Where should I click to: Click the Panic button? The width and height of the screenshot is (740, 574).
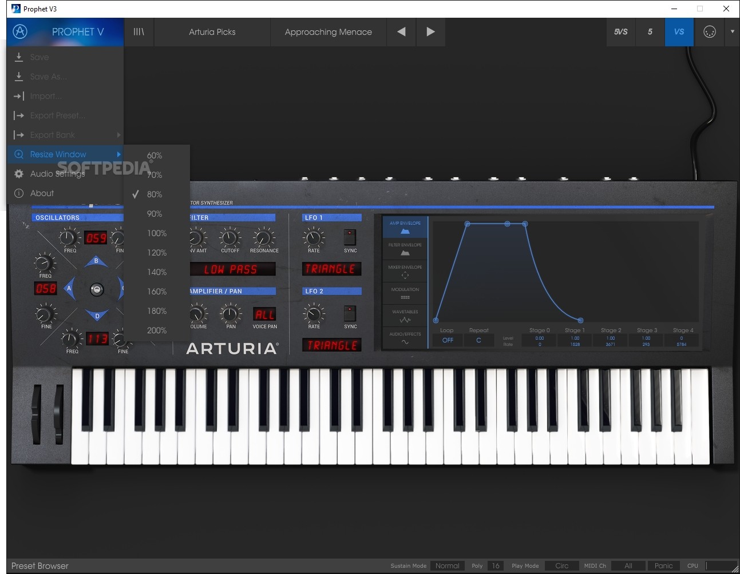tap(663, 566)
